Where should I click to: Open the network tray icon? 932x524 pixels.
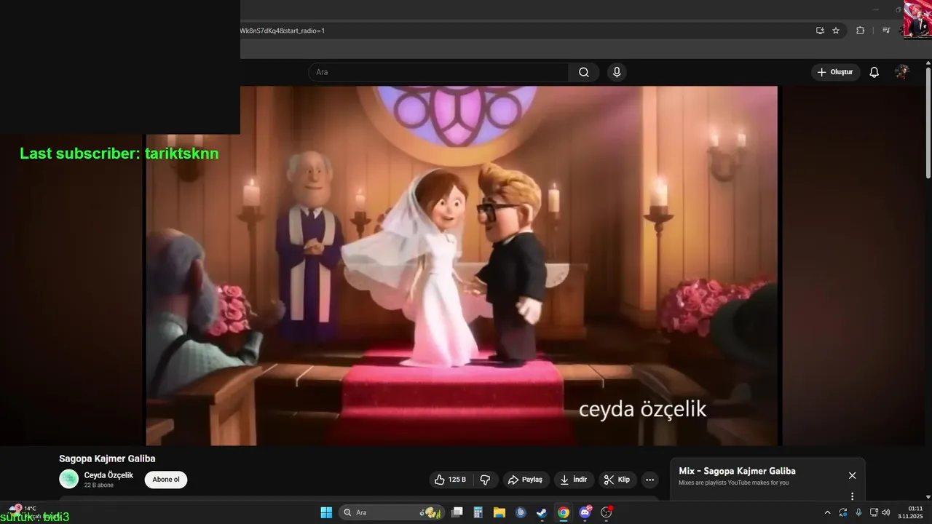pos(874,512)
